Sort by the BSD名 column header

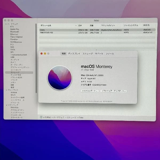pyautogui.click(x=146, y=25)
